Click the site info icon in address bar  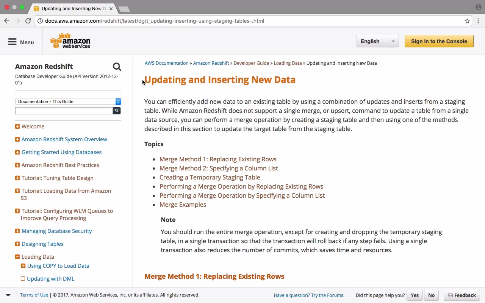point(40,21)
